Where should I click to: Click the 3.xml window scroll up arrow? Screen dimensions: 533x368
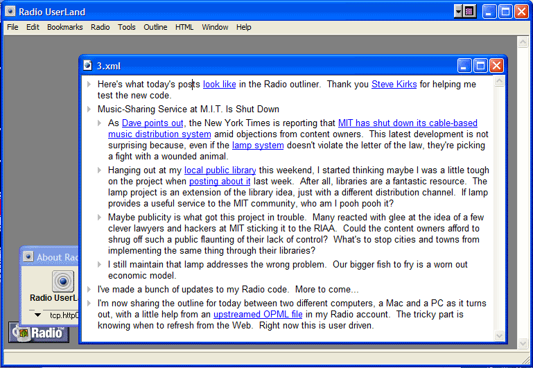[x=499, y=81]
